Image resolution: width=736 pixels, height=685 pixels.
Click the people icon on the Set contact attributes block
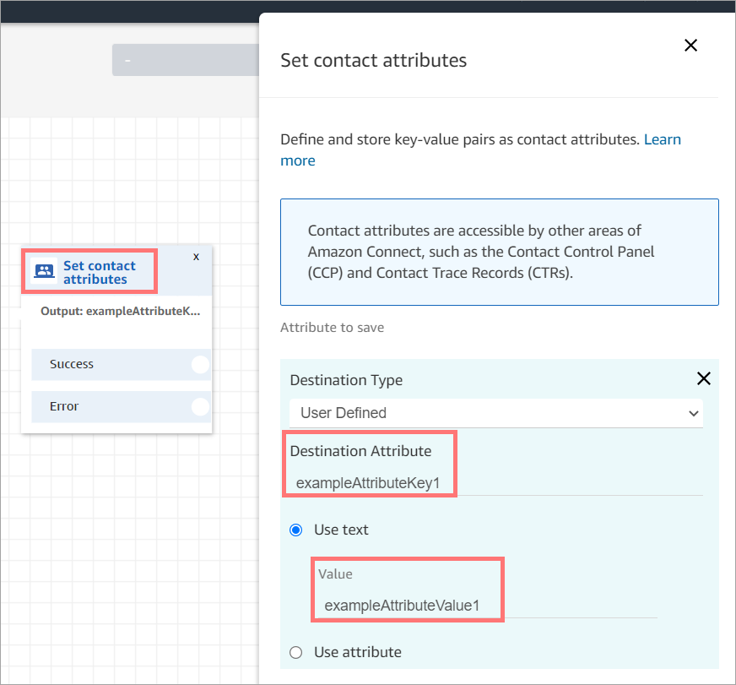44,269
